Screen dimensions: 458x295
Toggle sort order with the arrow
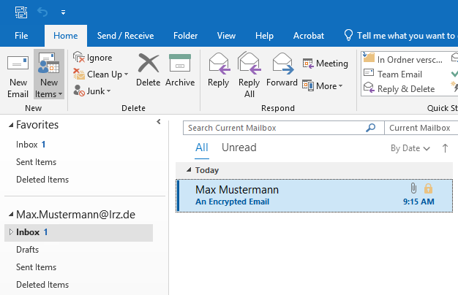click(x=445, y=148)
